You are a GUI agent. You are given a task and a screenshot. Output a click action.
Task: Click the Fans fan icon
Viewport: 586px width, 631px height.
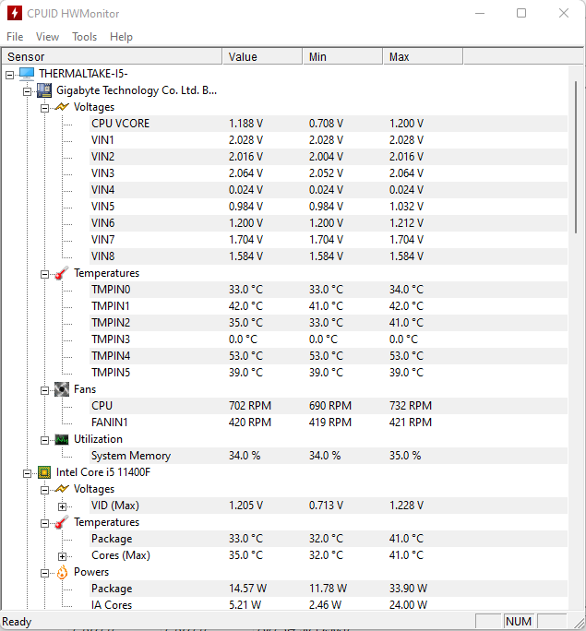(62, 389)
